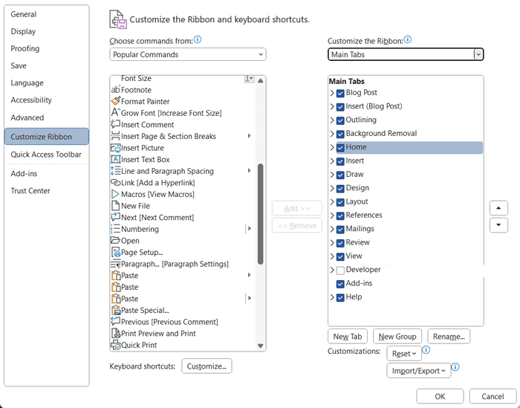Click the Format Painter icon in commands list
Image resolution: width=520 pixels, height=408 pixels.
tap(115, 101)
